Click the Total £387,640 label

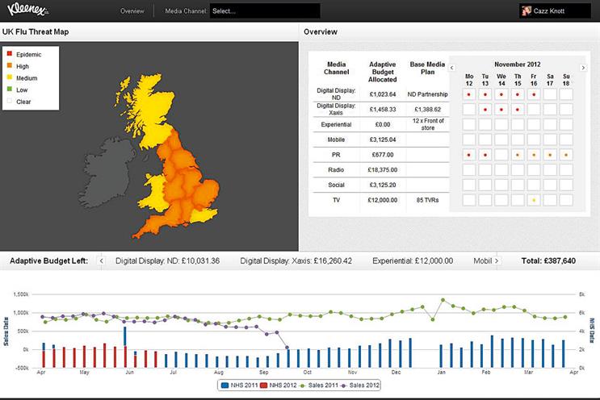tap(548, 261)
